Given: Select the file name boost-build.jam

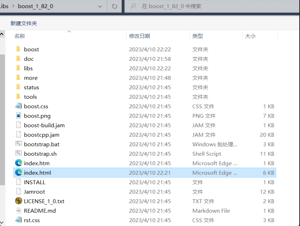Looking at the screenshot, I should pyautogui.click(x=44, y=125).
